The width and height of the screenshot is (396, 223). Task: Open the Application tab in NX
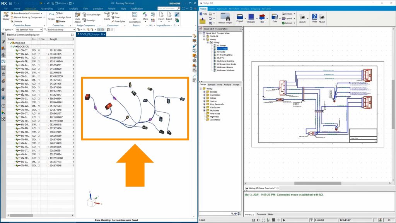pos(137,9)
